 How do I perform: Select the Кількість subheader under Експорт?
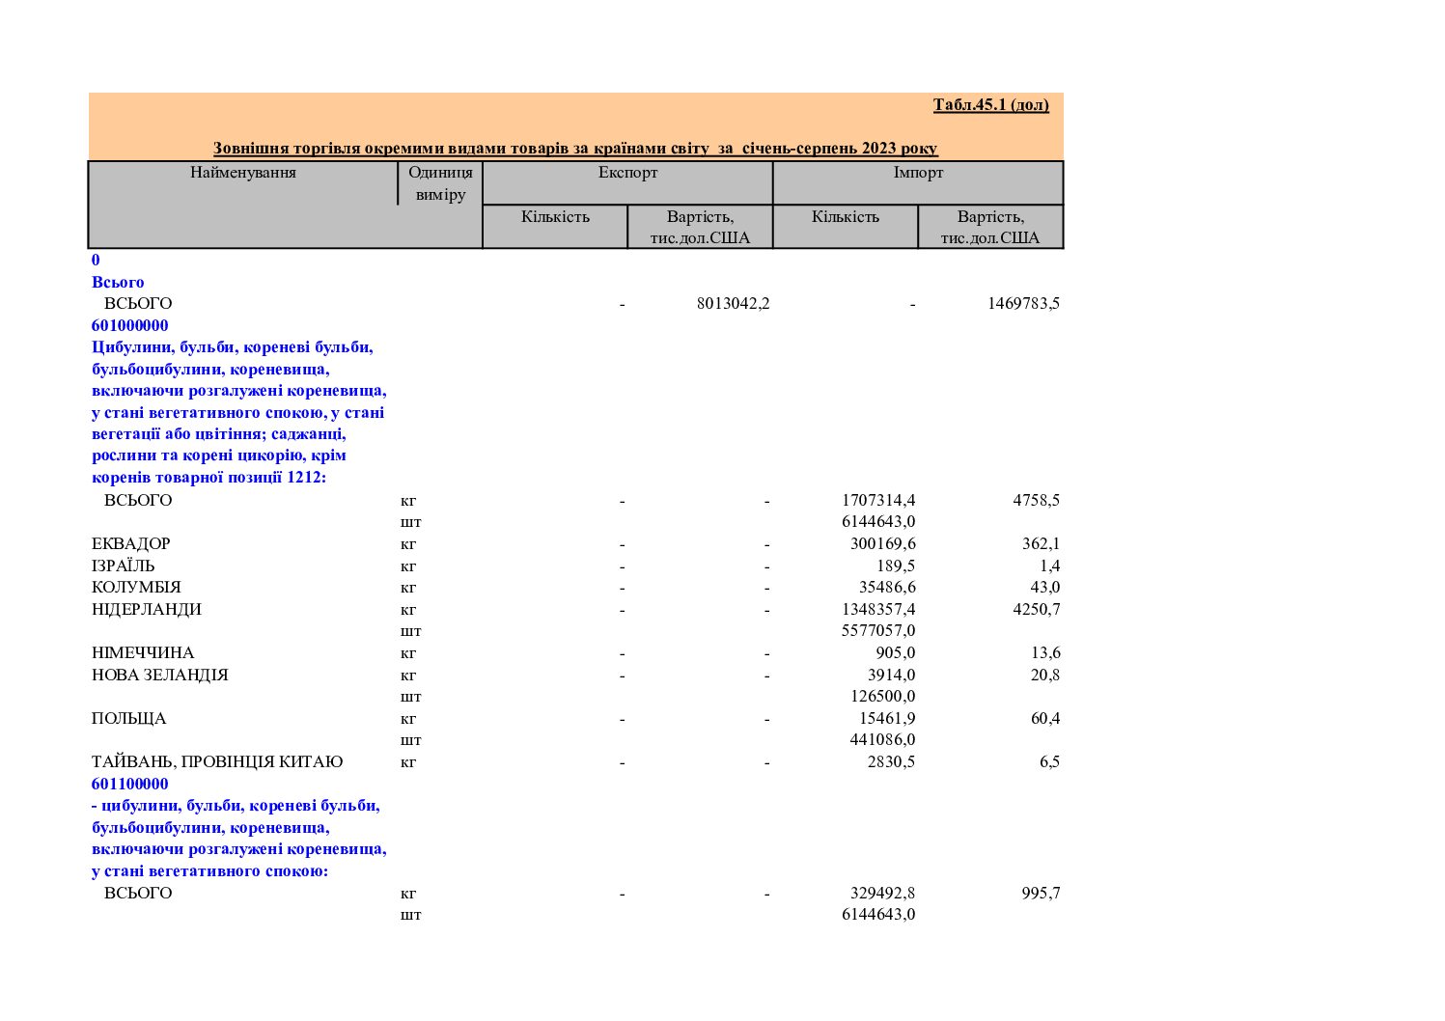(x=555, y=216)
